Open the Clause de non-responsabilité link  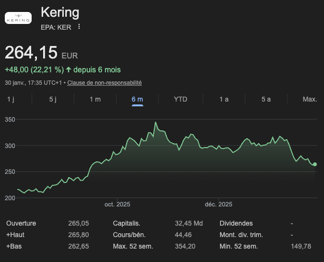point(104,83)
